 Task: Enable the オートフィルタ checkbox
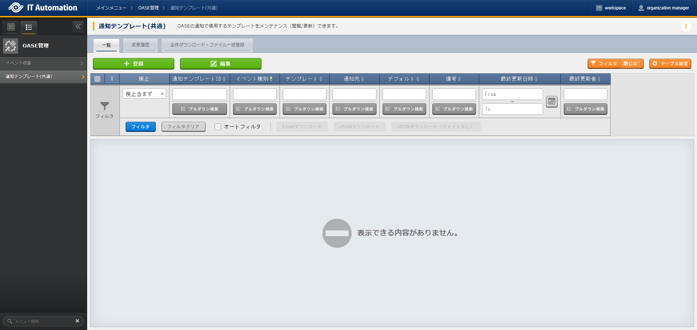(218, 127)
